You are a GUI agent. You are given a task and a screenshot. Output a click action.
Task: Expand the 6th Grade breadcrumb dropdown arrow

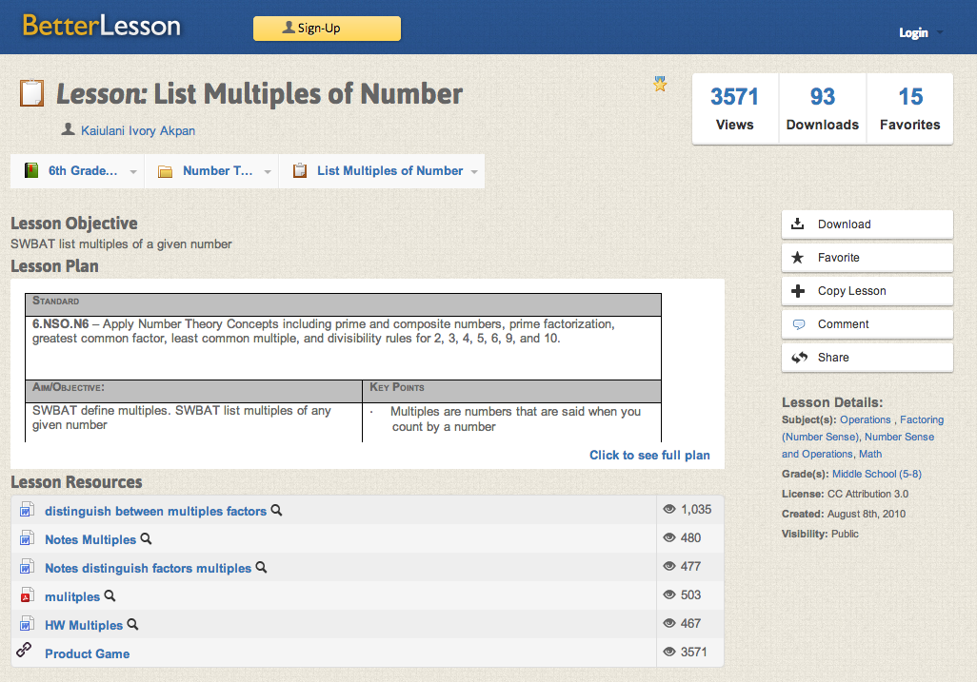click(x=133, y=172)
